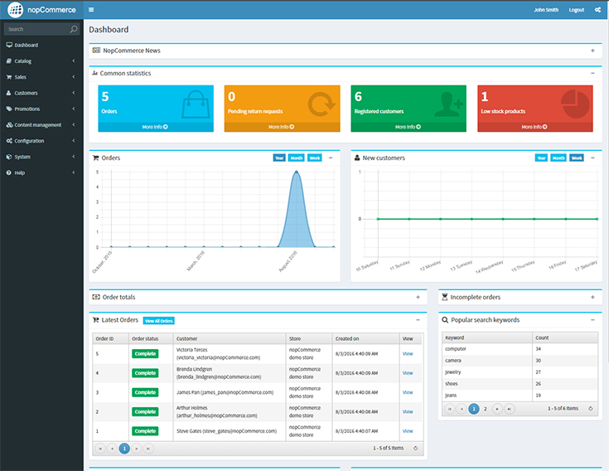The width and height of the screenshot is (609, 471).
Task: Go to last page in Latest Orders pager
Action: [x=148, y=449]
